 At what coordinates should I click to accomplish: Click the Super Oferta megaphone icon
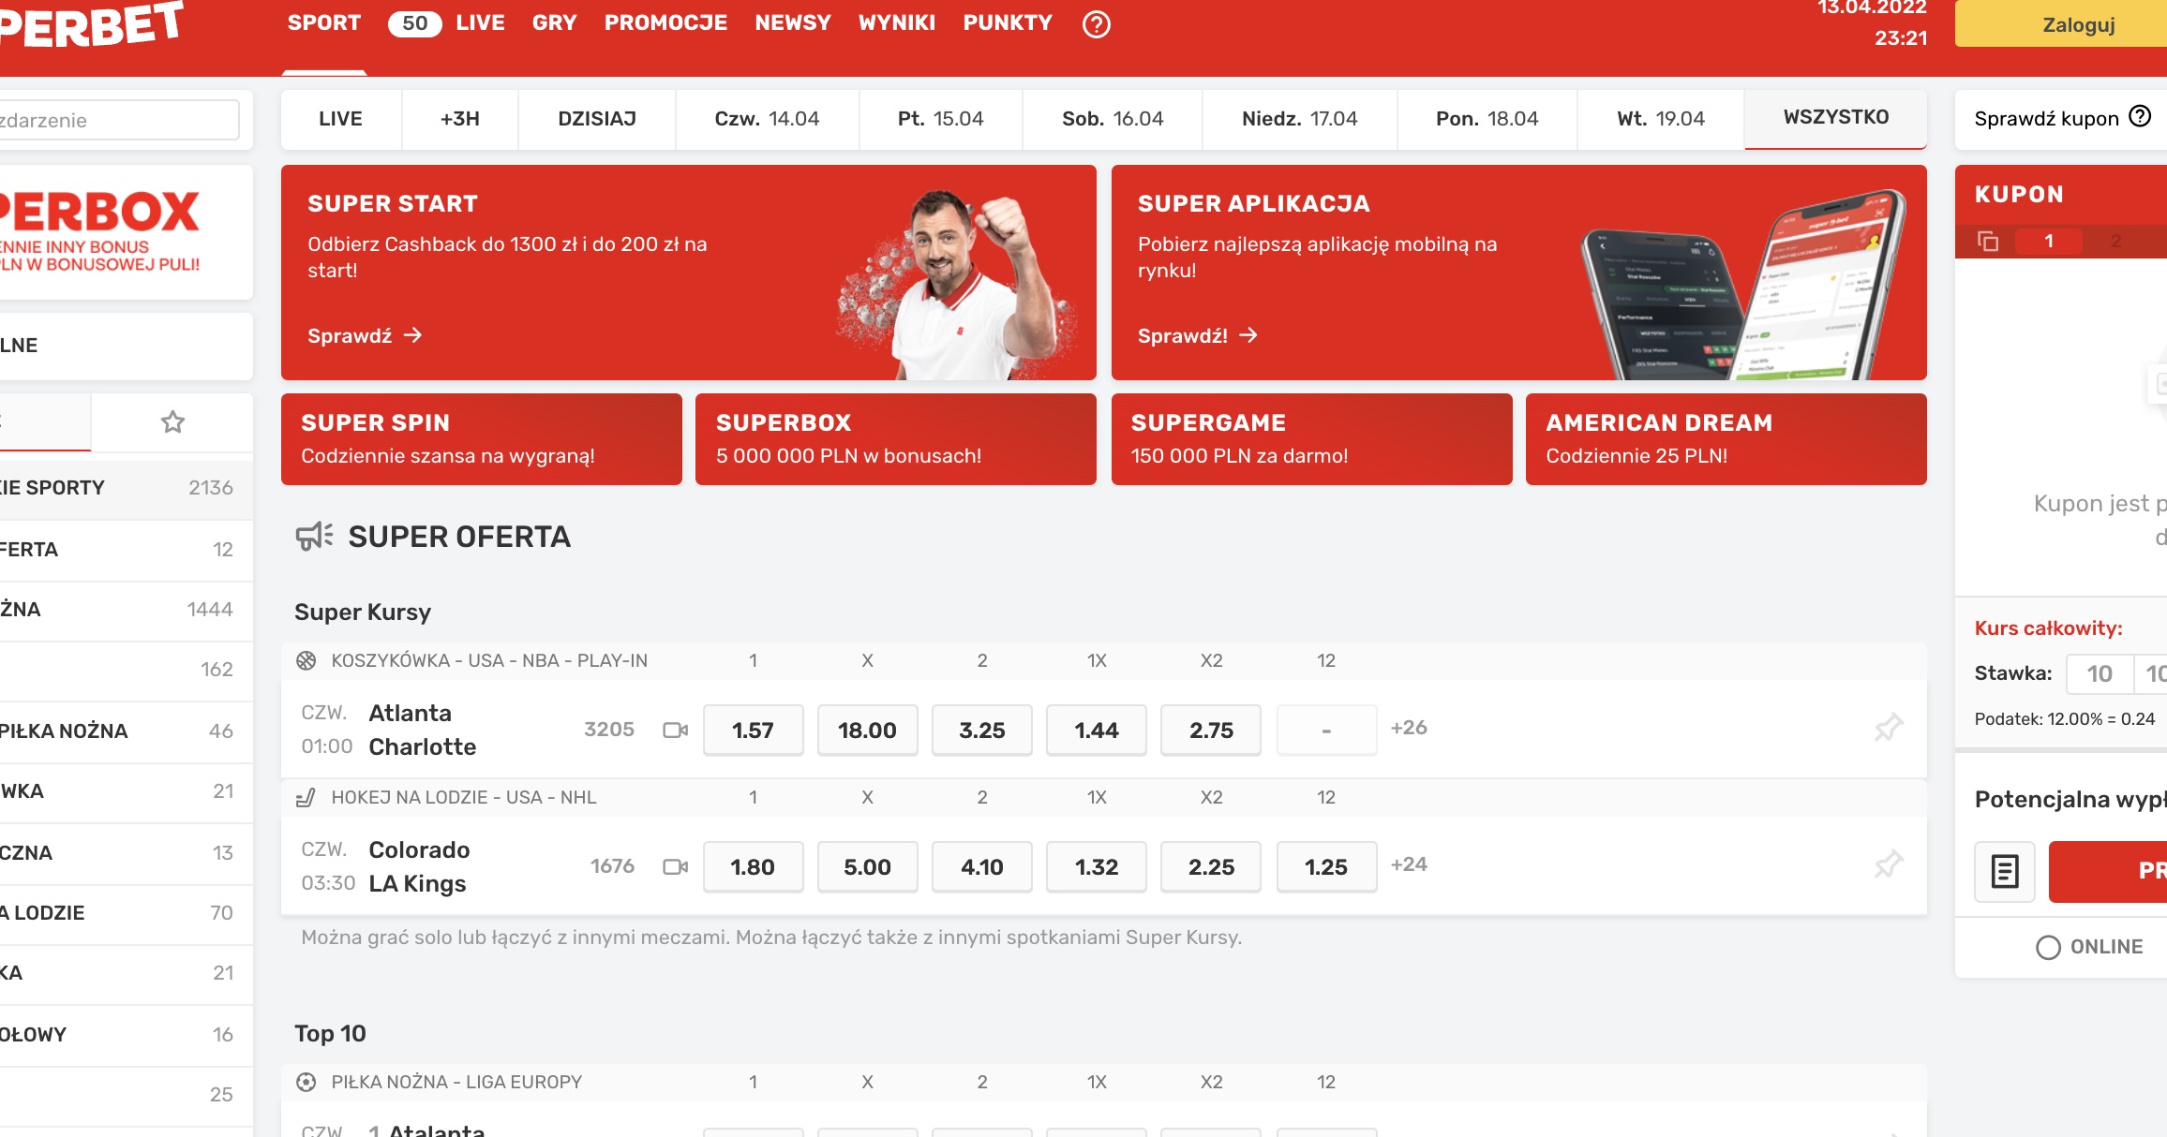click(x=314, y=536)
